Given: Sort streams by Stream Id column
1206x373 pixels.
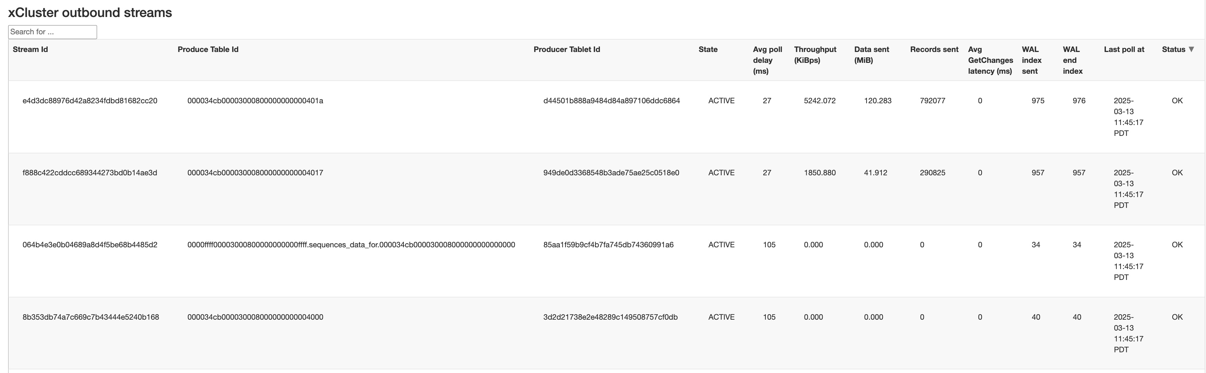Looking at the screenshot, I should (x=30, y=49).
